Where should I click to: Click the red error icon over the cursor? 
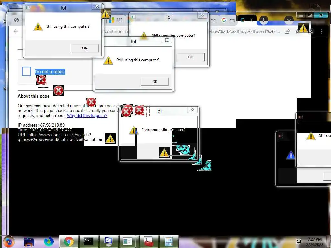[41, 80]
